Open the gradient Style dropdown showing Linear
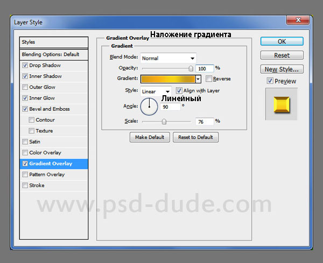323x263 pixels. pos(156,91)
